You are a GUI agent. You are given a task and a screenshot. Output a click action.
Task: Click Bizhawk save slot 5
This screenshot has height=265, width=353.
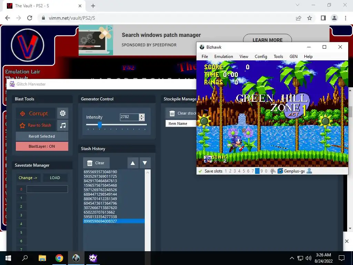tap(244, 171)
